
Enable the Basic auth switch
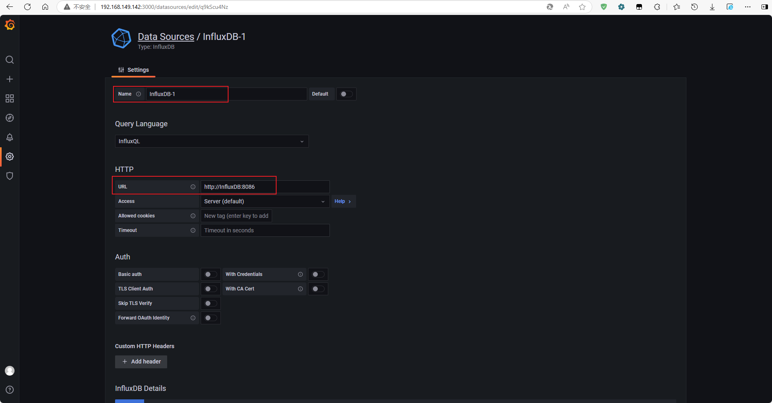[211, 274]
